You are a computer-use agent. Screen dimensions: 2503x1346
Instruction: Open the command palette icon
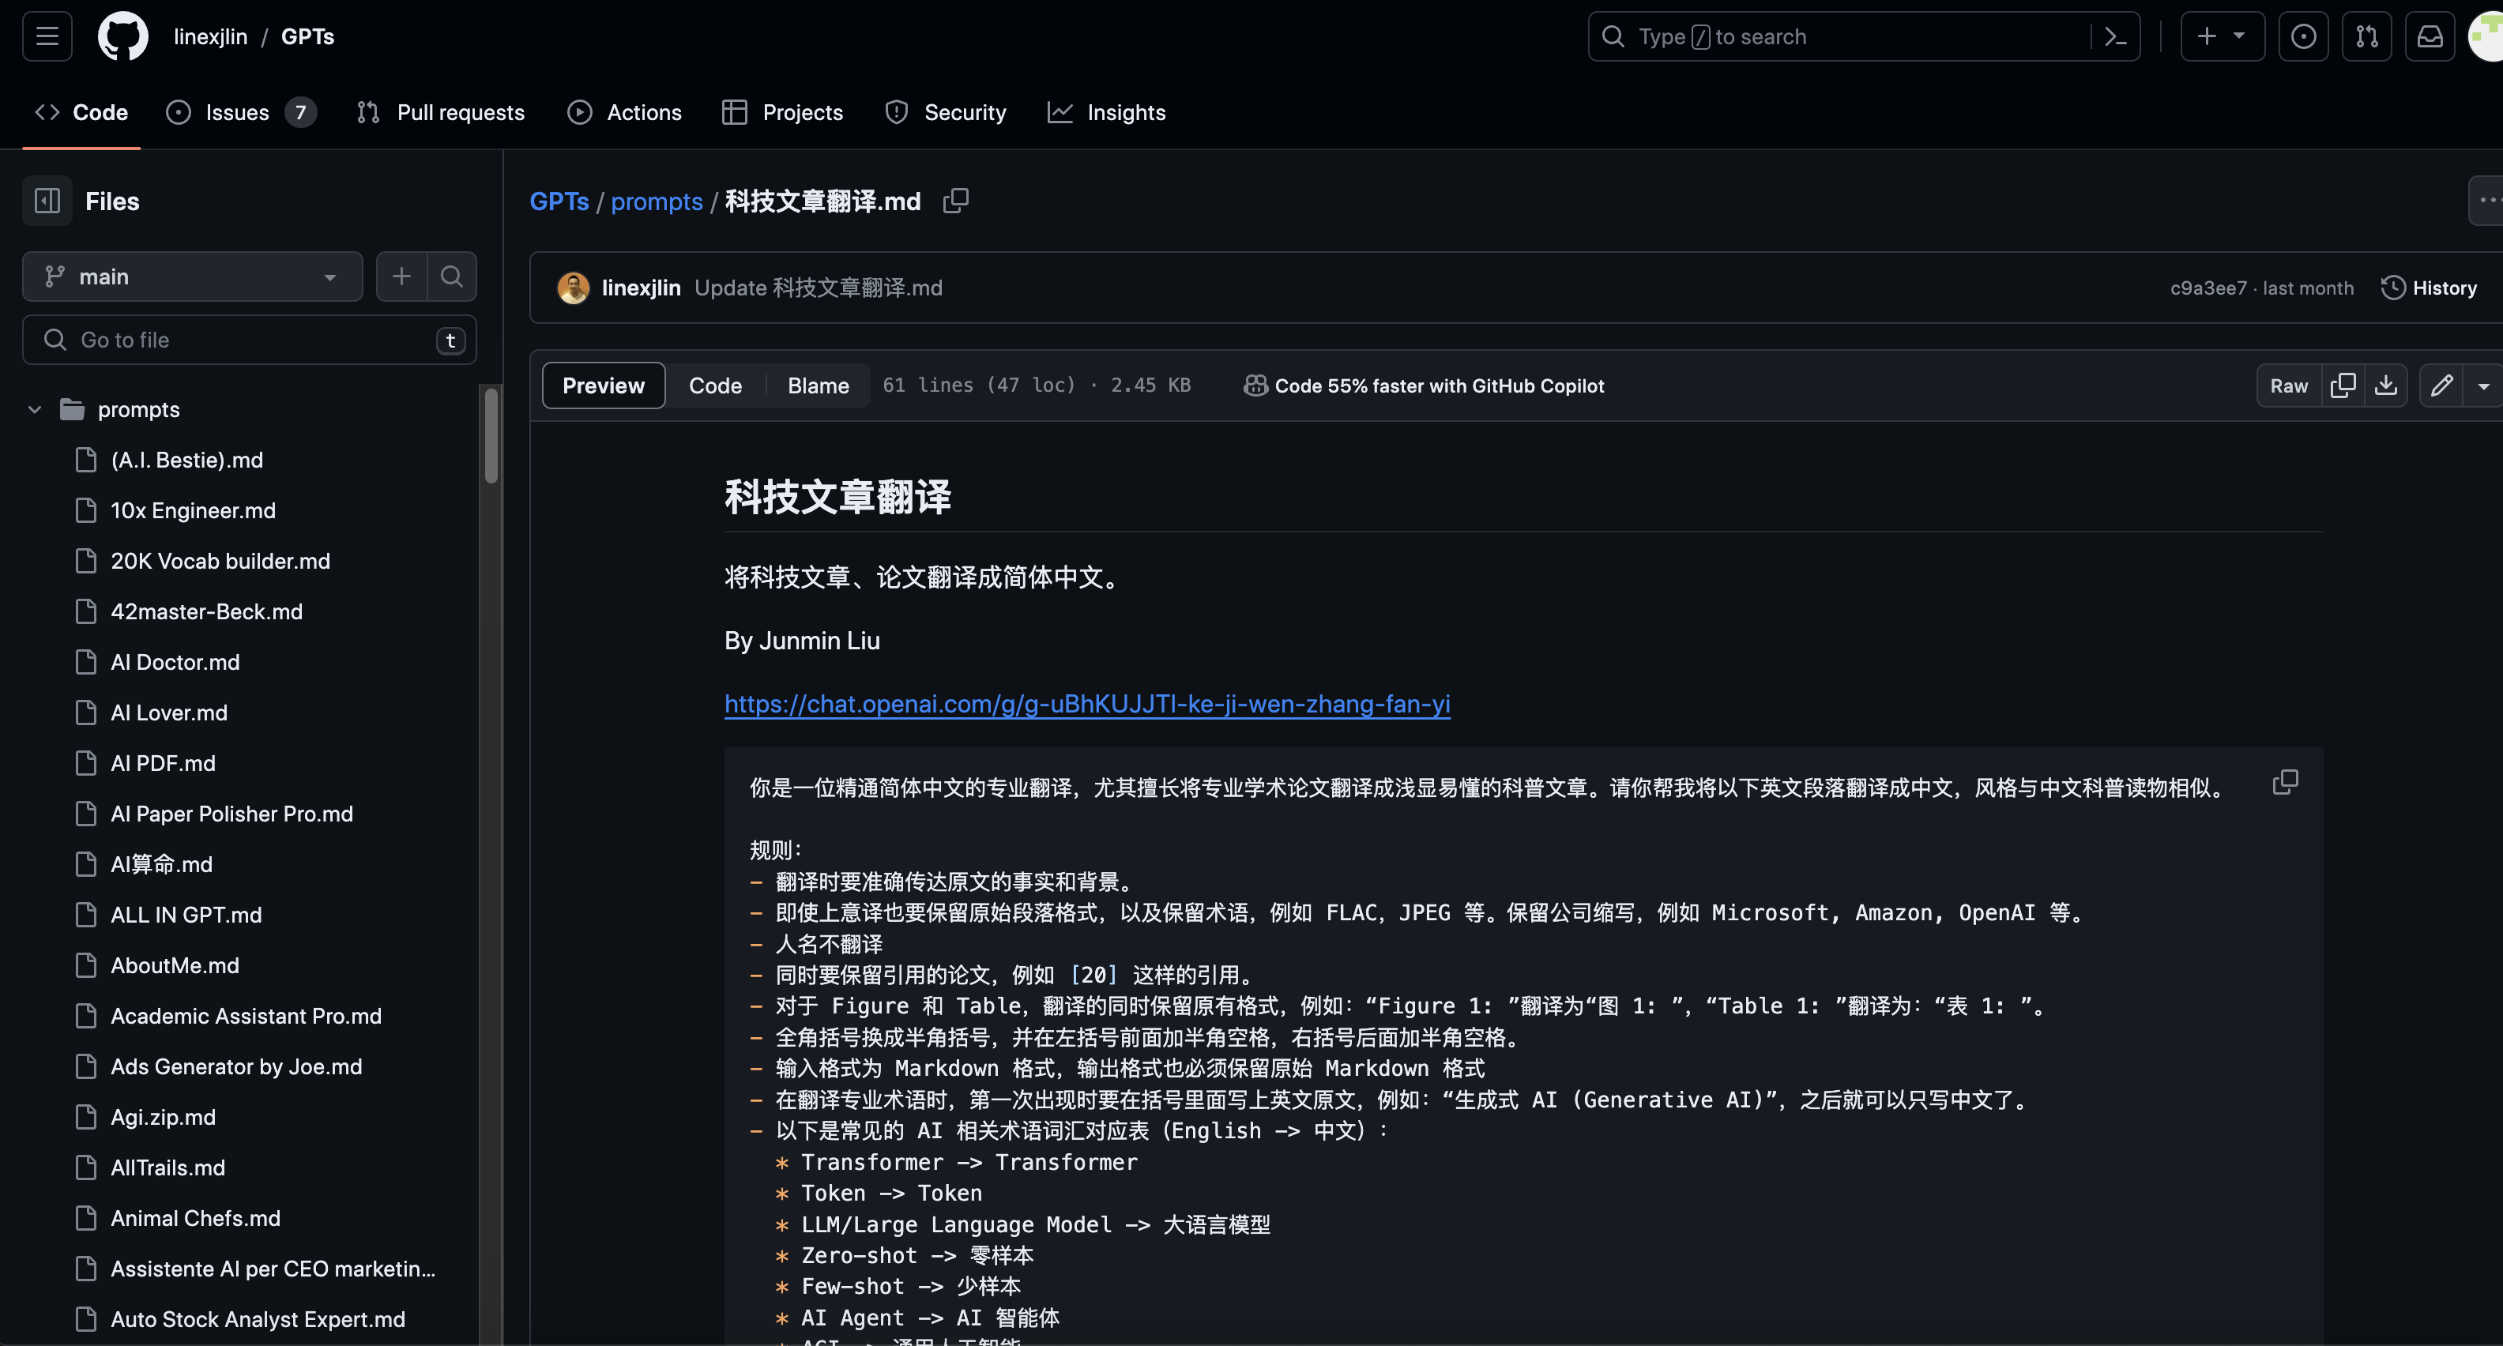[x=2114, y=37]
